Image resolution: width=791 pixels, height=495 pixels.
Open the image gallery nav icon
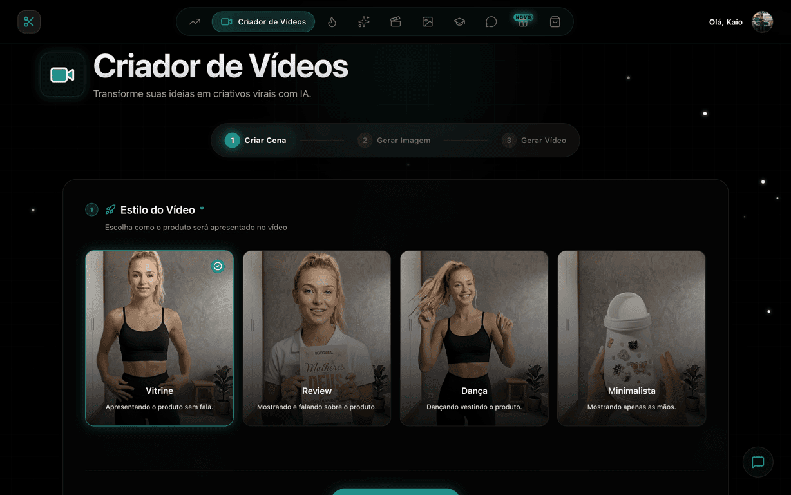pyautogui.click(x=428, y=22)
